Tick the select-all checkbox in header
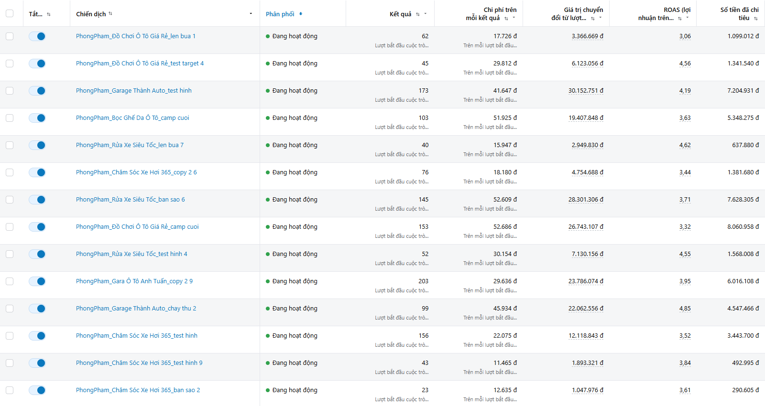 pyautogui.click(x=10, y=13)
